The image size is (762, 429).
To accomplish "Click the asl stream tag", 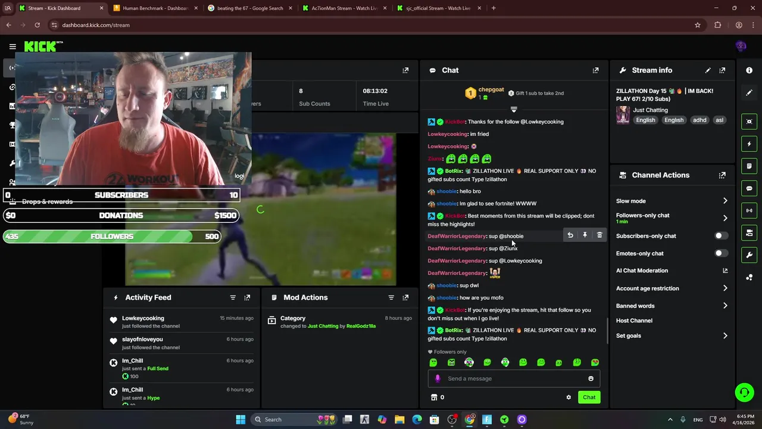I will tap(719, 120).
